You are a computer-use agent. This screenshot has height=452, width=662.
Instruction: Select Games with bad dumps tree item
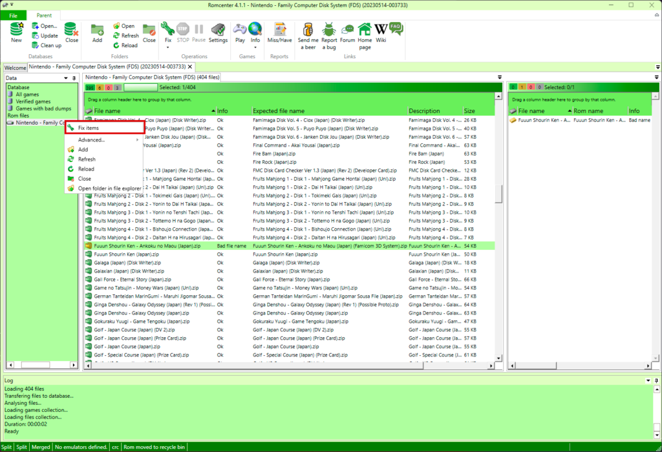point(43,108)
